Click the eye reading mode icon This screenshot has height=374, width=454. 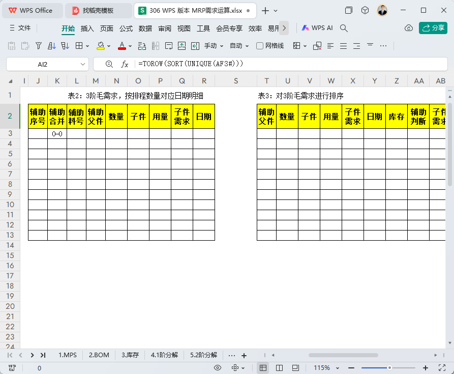point(218,368)
